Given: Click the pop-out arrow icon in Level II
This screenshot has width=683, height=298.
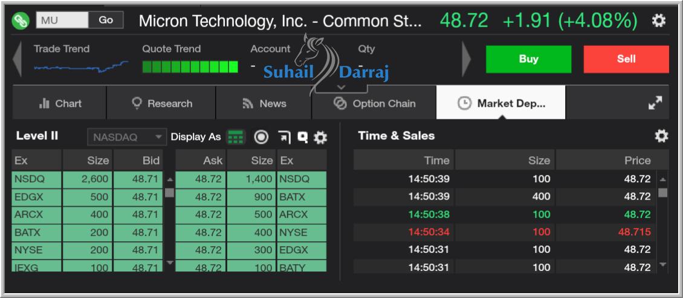Looking at the screenshot, I should point(284,138).
